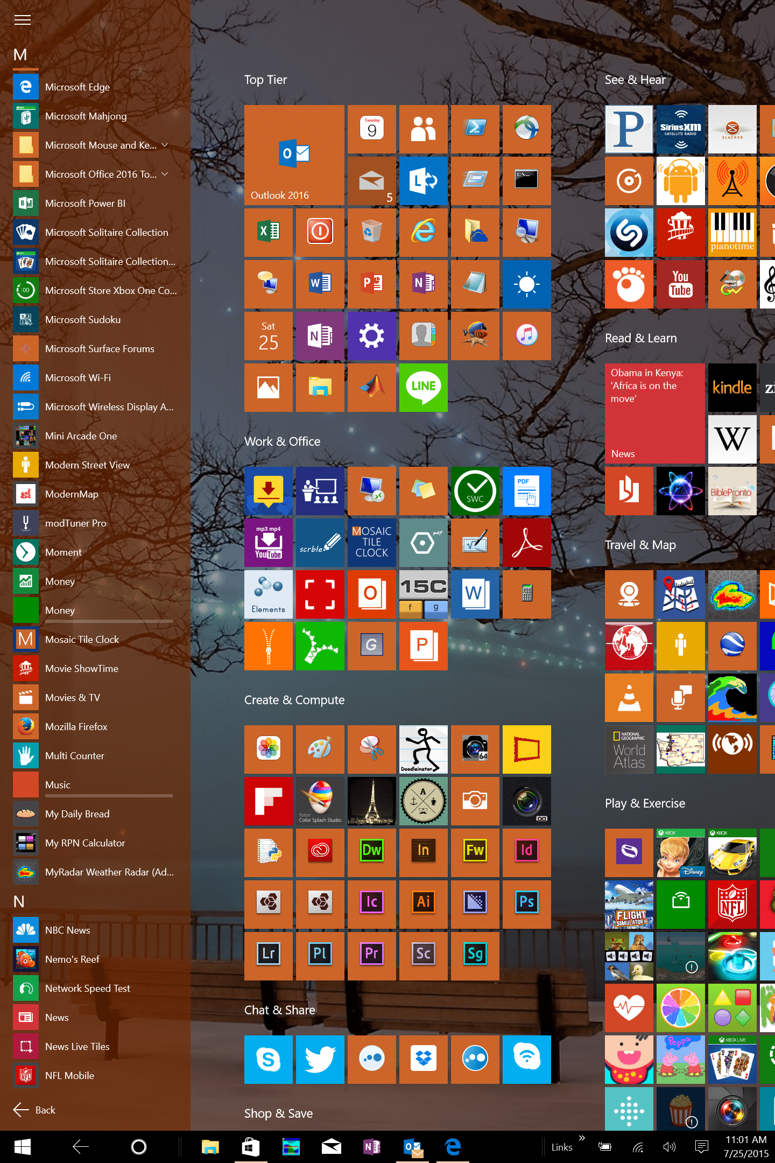Image resolution: width=775 pixels, height=1163 pixels.
Task: Expand the Microsoft Office 2016 Tools folder
Action: pyautogui.click(x=165, y=174)
